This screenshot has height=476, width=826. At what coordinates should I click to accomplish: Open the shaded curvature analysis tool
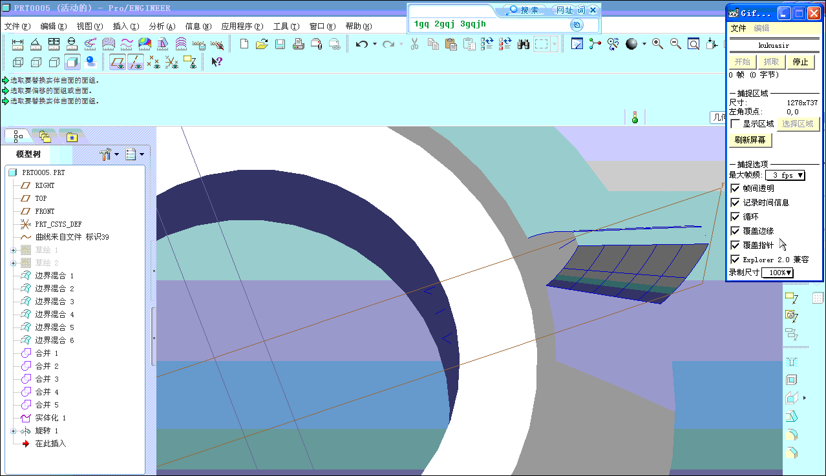coord(145,44)
